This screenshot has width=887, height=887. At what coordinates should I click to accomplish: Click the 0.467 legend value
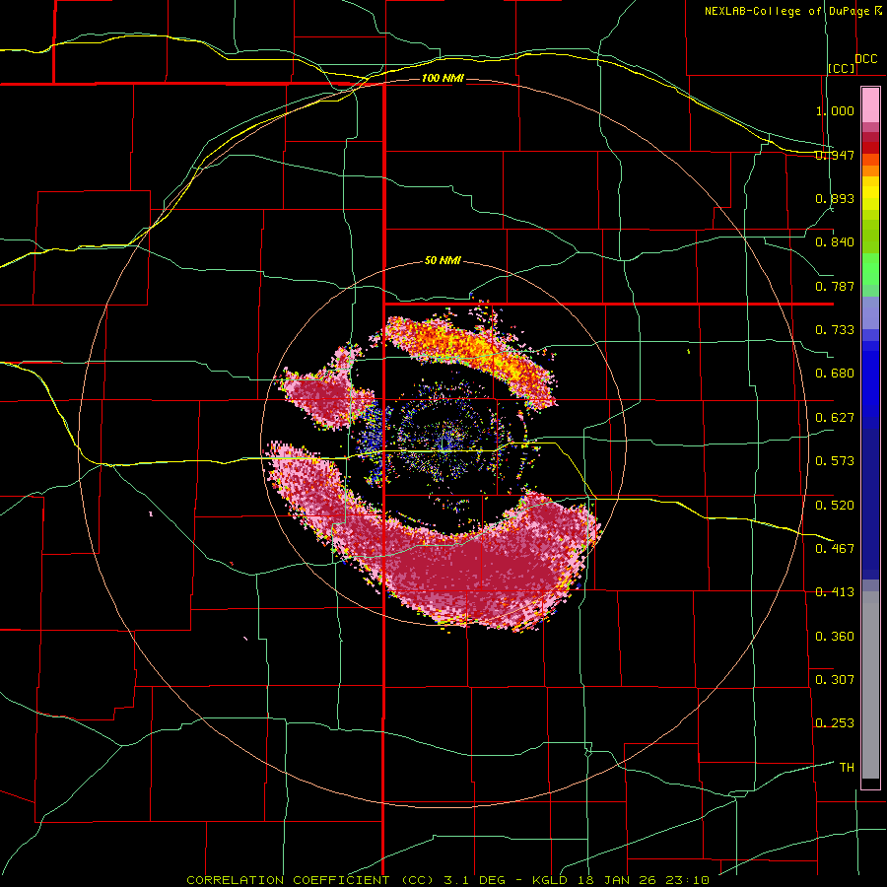(835, 549)
